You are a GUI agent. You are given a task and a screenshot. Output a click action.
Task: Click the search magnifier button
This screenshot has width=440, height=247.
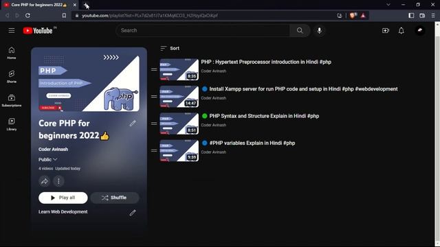point(300,30)
